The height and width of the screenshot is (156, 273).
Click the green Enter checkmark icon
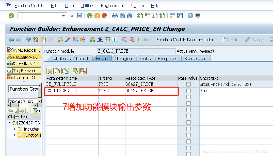tap(11, 16)
